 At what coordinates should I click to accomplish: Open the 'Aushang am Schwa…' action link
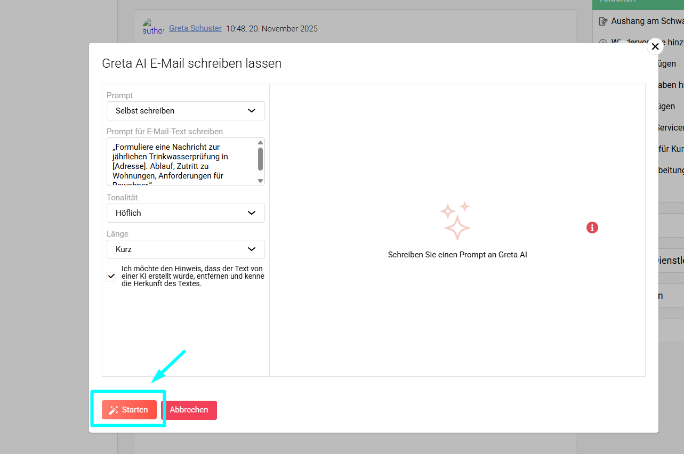pos(647,21)
